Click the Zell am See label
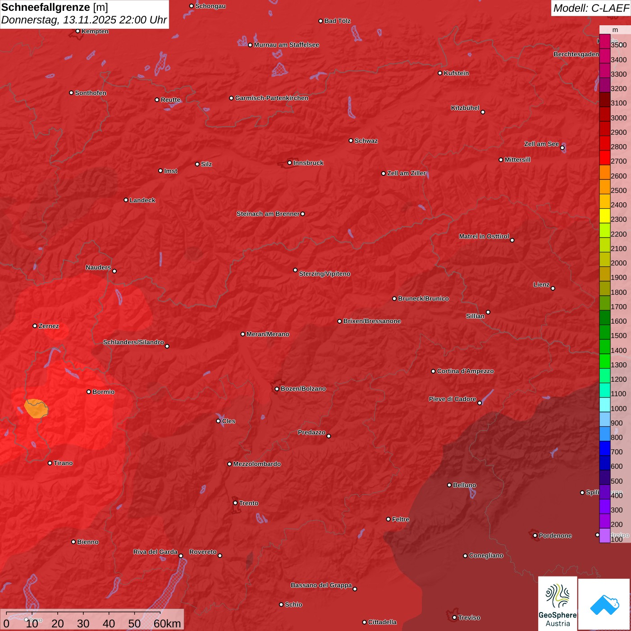Viewport: 631px width, 631px height. pyautogui.click(x=541, y=144)
